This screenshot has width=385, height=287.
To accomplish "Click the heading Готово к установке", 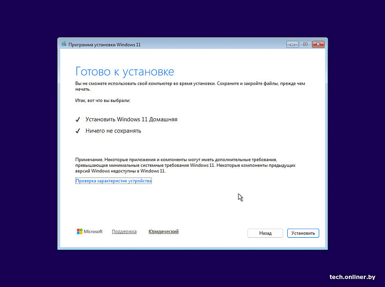I will pyautogui.click(x=124, y=71).
